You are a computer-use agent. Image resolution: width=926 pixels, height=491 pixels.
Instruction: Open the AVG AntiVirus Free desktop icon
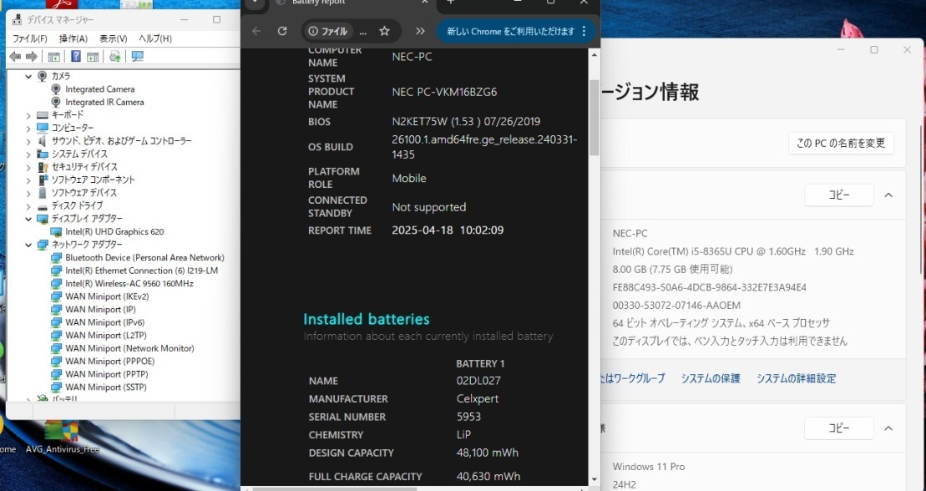point(62,434)
